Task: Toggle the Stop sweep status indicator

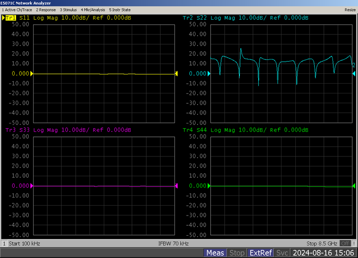Action: coord(237,252)
